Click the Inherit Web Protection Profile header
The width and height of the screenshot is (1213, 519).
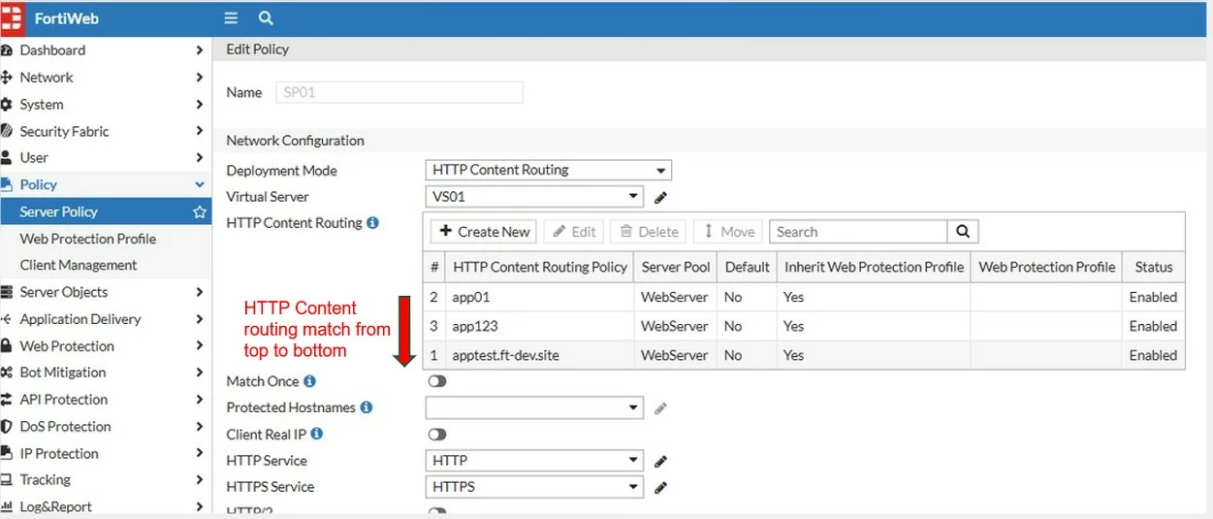click(874, 267)
